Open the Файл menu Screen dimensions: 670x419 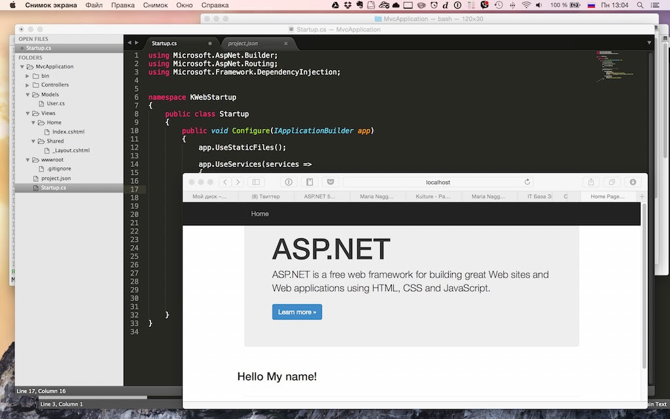point(94,5)
